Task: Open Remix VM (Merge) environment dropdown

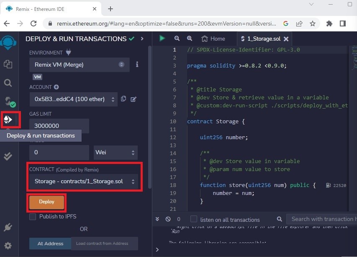Action: (80, 65)
